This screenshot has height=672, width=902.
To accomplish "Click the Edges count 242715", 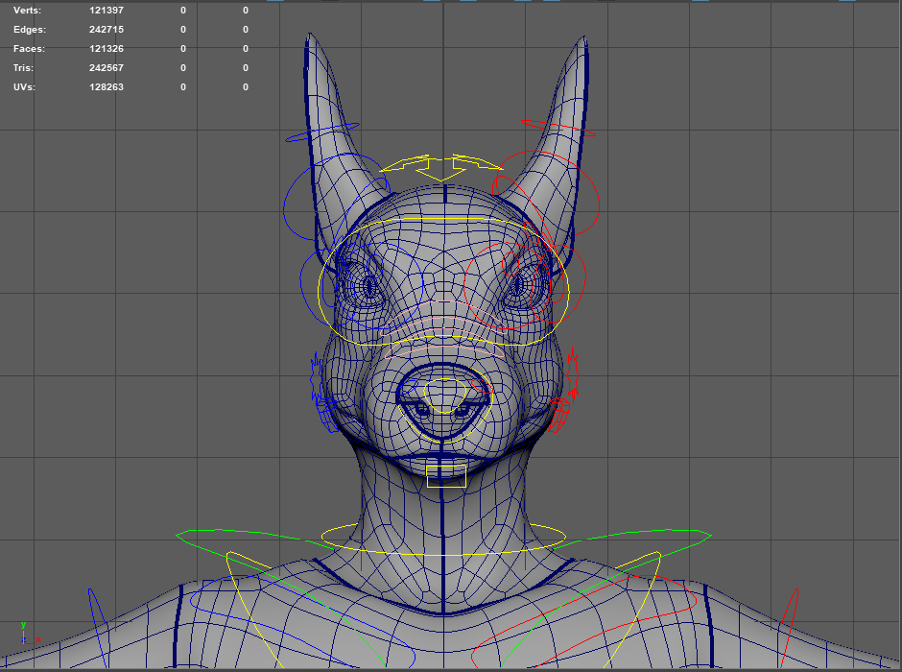I will click(x=107, y=30).
